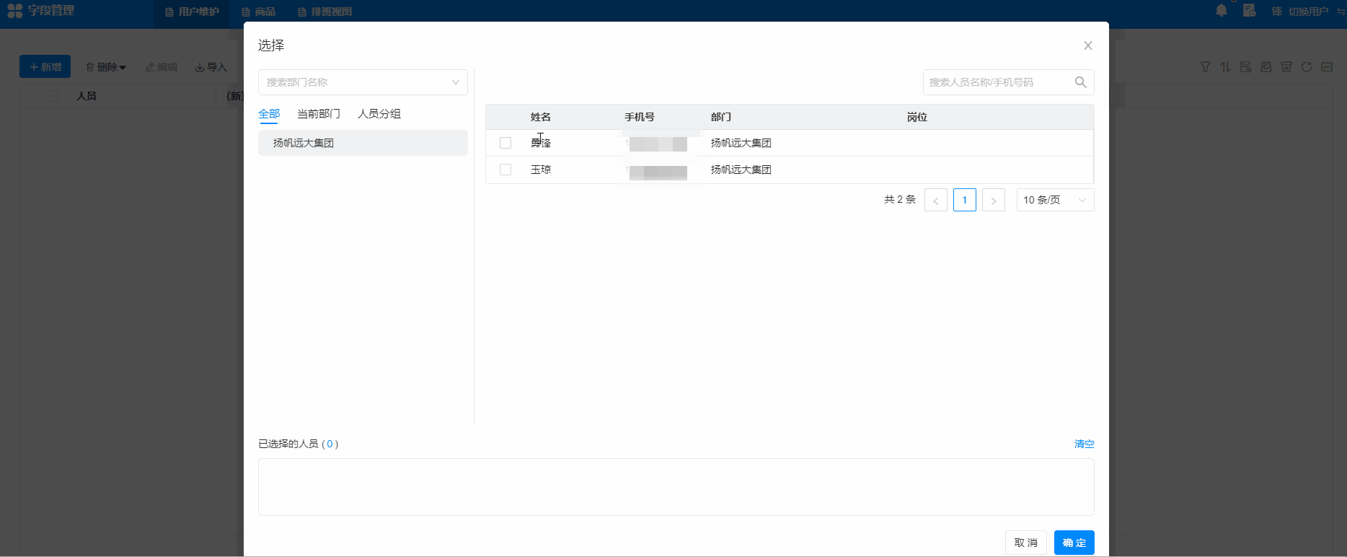Click the document export icon in background toolbar
The image size is (1347, 557).
[x=1245, y=67]
